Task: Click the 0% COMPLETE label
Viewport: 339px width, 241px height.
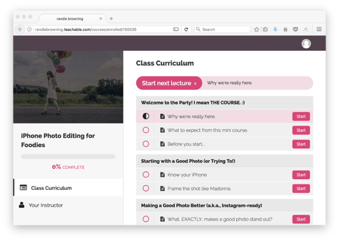Action: tap(68, 167)
